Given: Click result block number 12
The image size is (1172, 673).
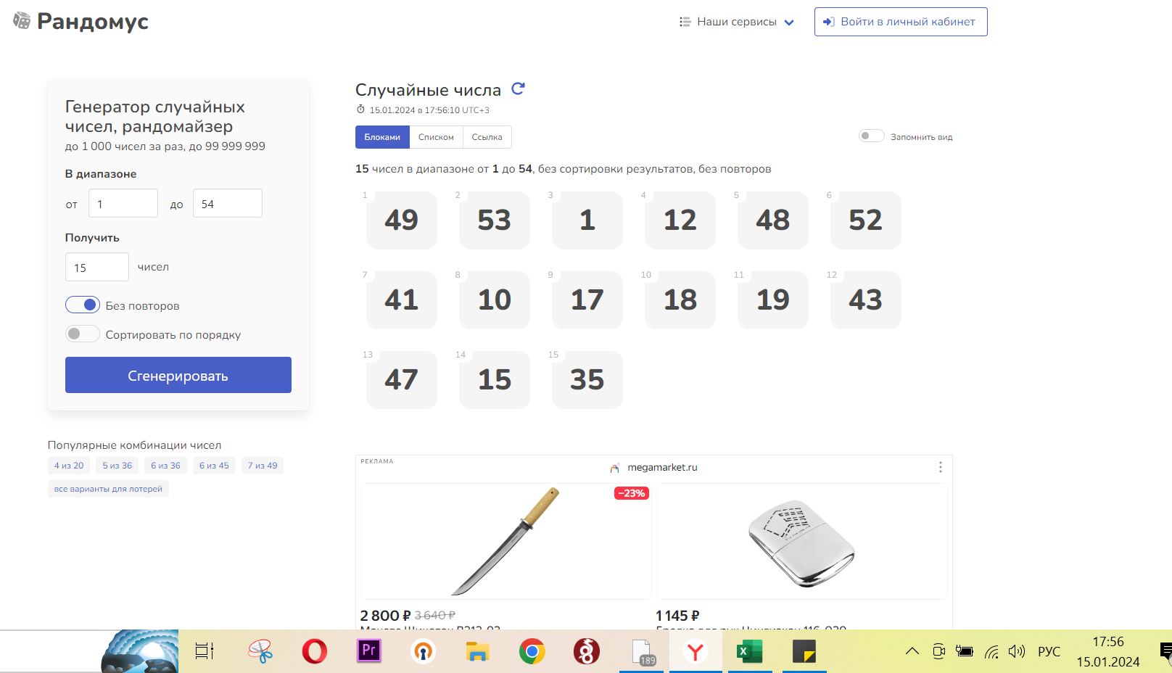Looking at the screenshot, I should click(680, 220).
